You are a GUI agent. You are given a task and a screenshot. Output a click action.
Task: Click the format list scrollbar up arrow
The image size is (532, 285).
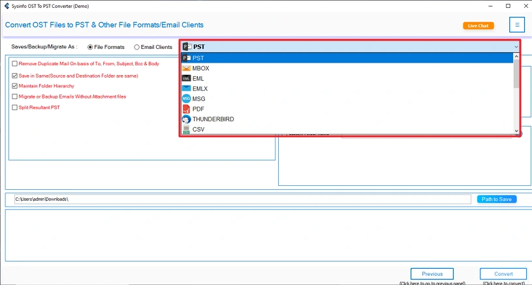pos(516,56)
